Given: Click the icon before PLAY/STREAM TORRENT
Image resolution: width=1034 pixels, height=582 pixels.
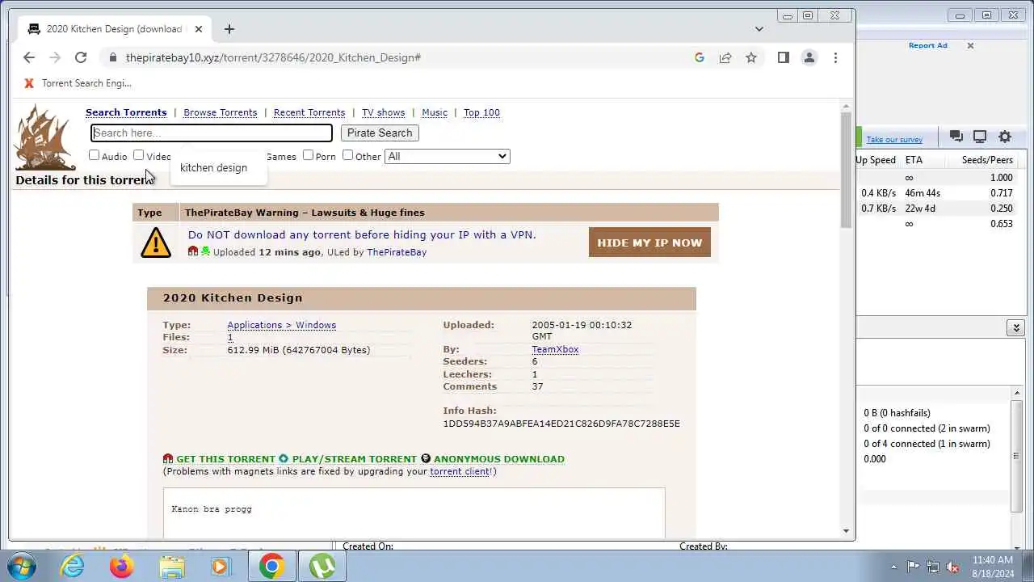Looking at the screenshot, I should coord(284,459).
